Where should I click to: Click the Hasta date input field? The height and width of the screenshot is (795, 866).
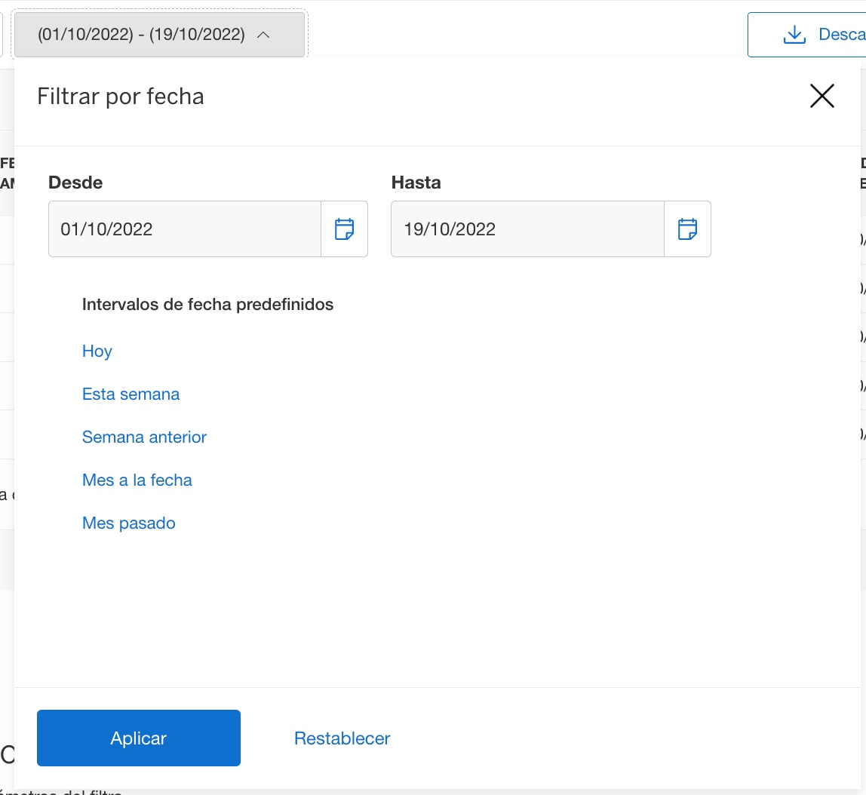(527, 229)
